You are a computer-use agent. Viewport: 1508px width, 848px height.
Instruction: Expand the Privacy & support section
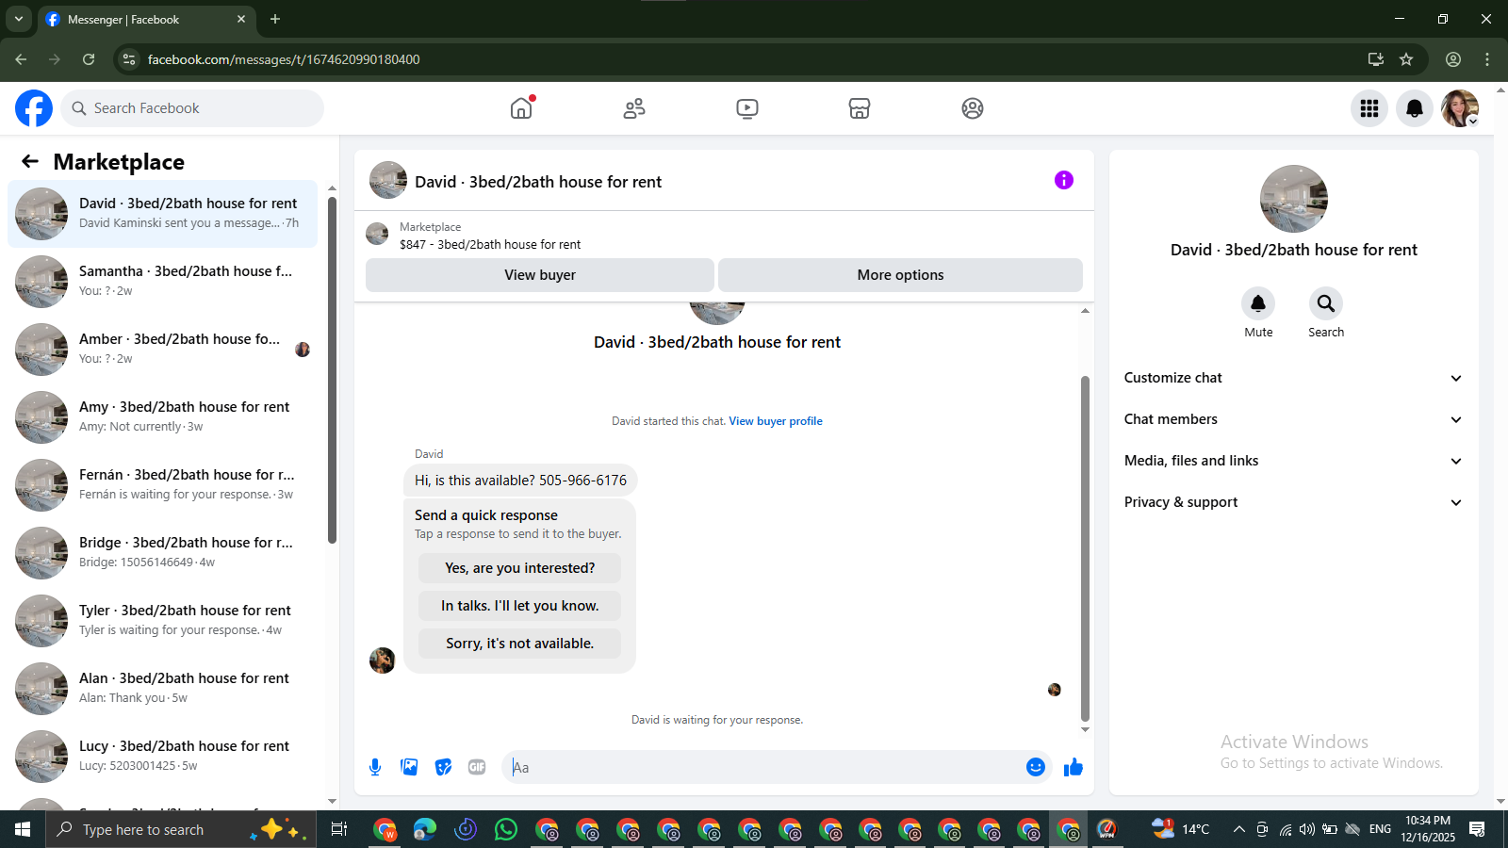coord(1293,502)
